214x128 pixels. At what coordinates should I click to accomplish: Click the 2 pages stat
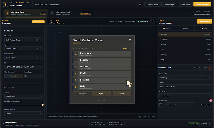(185, 28)
